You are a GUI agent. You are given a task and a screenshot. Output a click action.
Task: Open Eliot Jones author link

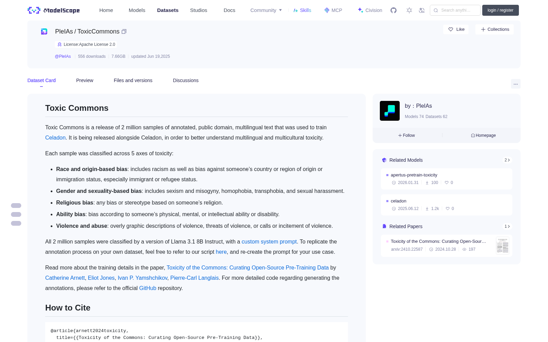point(101,278)
